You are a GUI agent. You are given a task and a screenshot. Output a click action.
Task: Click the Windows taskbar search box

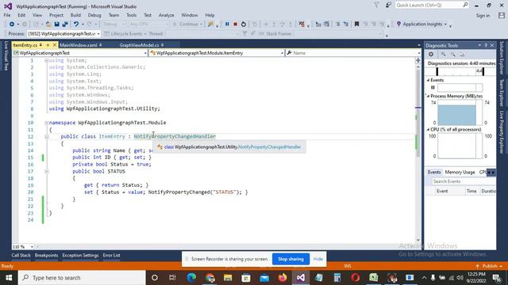click(x=82, y=278)
